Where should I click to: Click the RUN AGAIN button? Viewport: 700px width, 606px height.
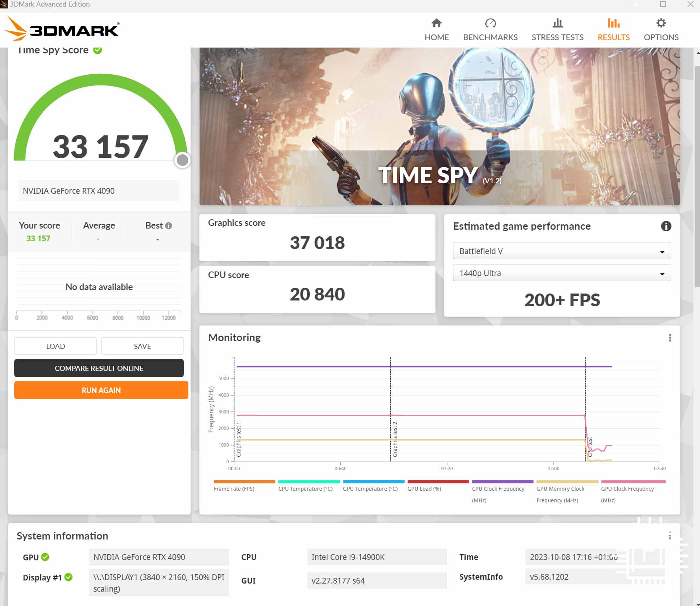click(x=101, y=390)
